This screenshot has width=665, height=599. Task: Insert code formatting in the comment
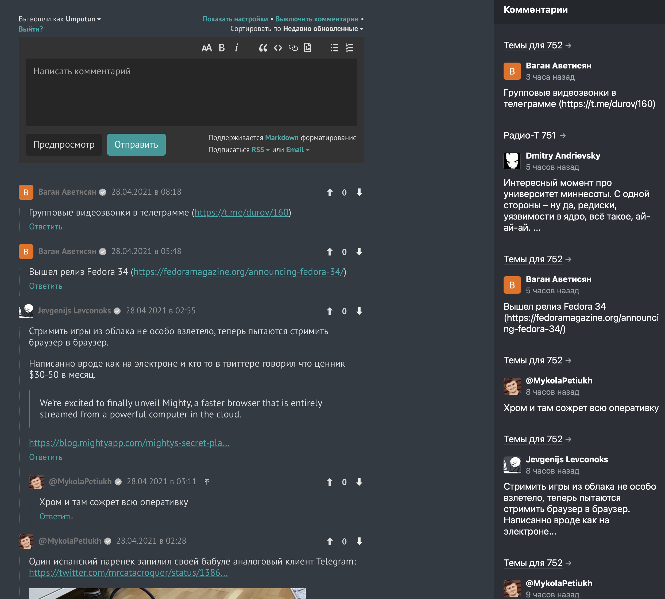(278, 48)
